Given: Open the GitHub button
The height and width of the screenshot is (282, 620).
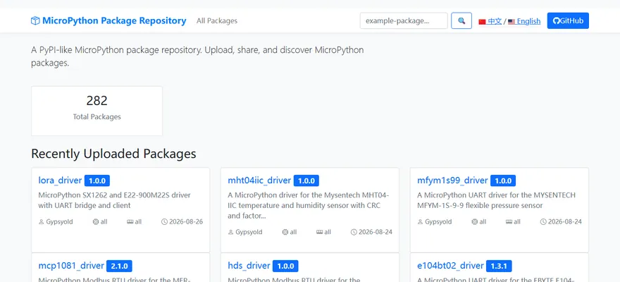Looking at the screenshot, I should coord(568,20).
